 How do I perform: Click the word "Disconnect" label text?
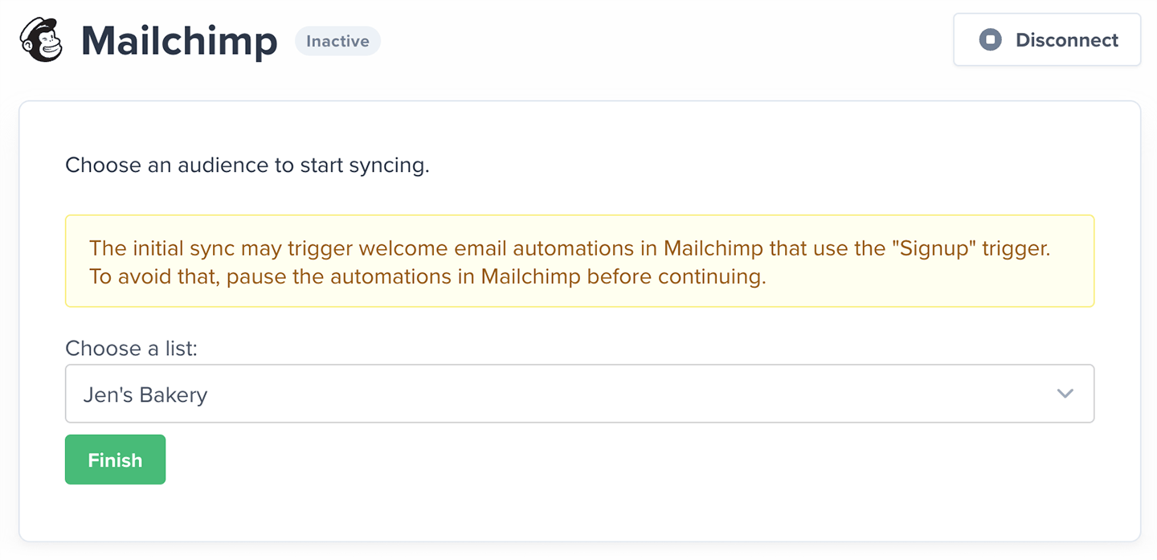pyautogui.click(x=1066, y=40)
